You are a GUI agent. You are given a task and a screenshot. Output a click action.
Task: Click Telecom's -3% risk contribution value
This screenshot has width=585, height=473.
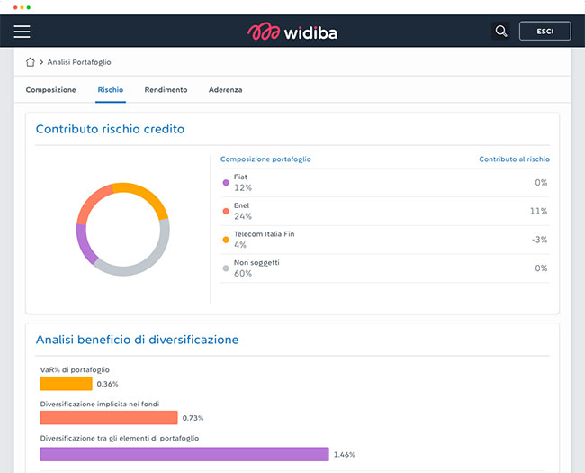coord(539,240)
